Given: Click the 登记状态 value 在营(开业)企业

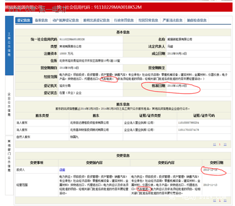Looking at the screenshot, I should (x=71, y=93).
